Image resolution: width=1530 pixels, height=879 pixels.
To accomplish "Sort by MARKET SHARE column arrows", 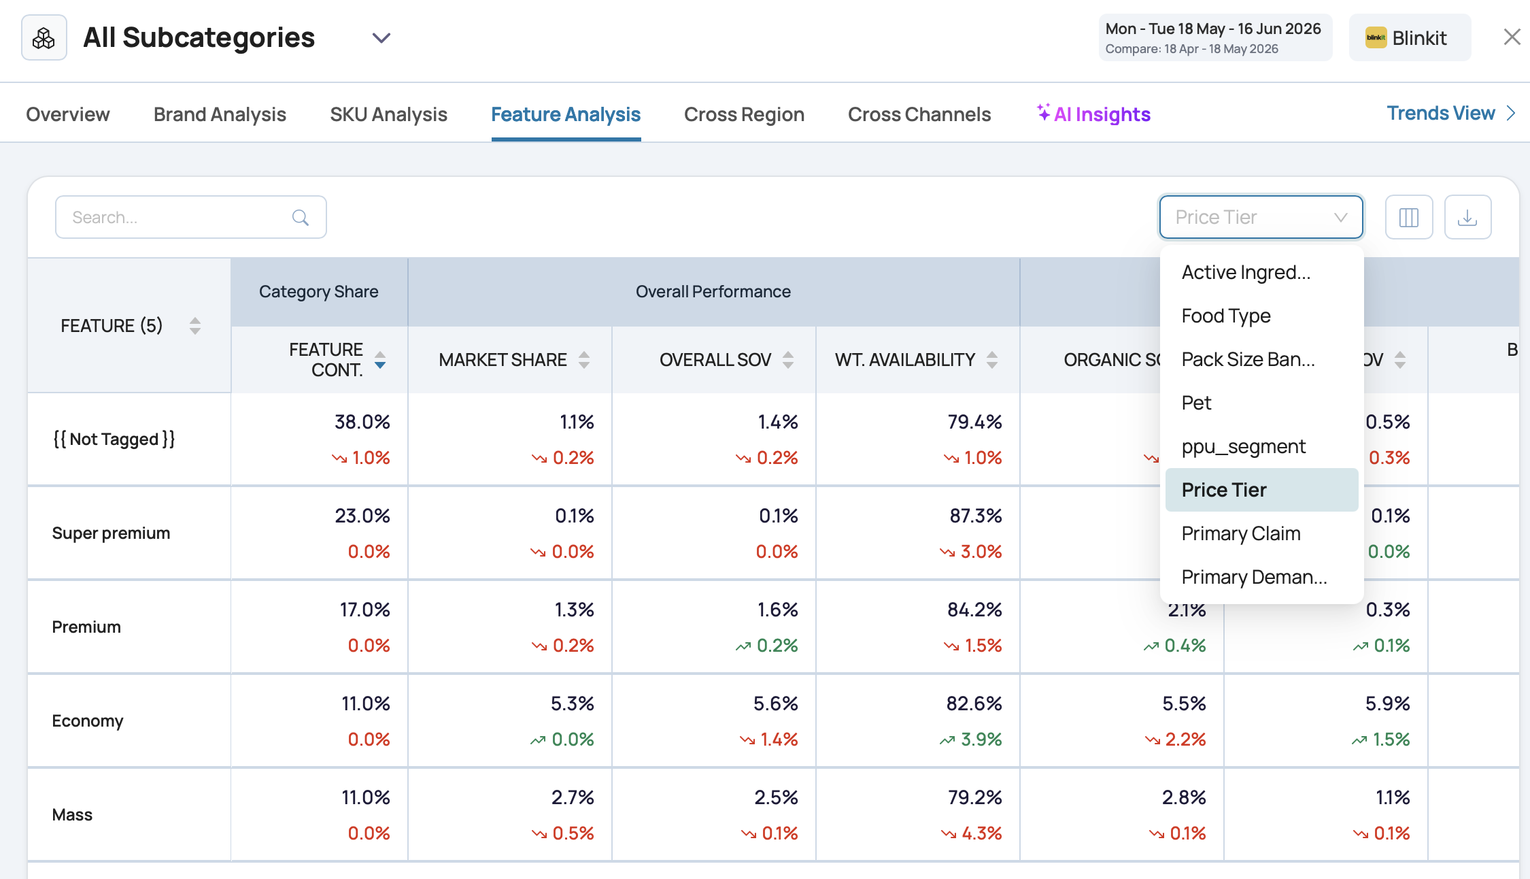I will point(584,360).
